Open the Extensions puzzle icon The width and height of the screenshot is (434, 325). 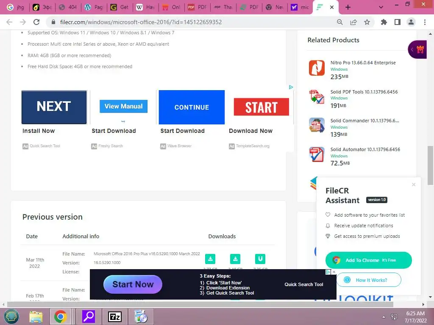[x=384, y=22]
